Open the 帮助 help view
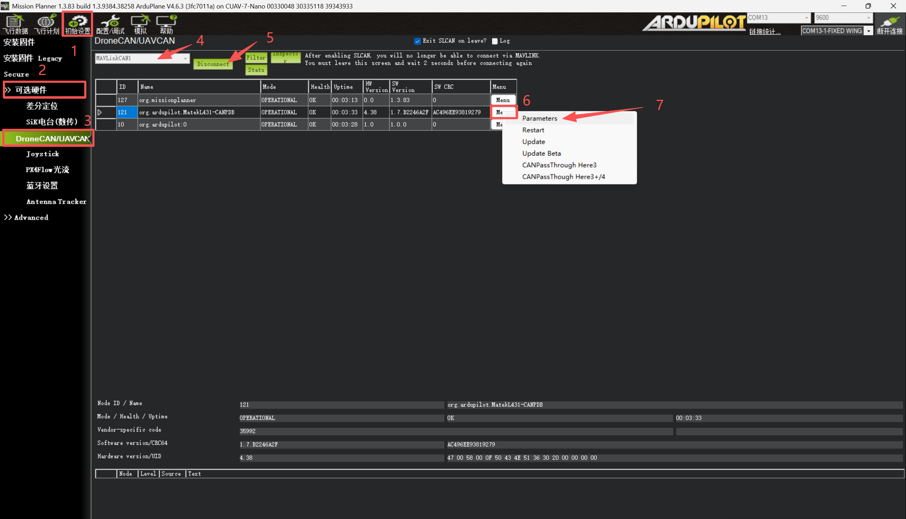 click(x=166, y=24)
